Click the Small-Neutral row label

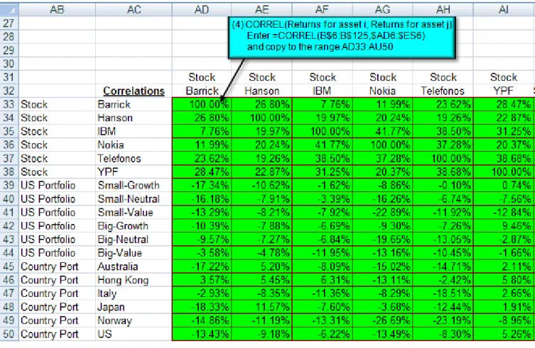[x=134, y=199]
